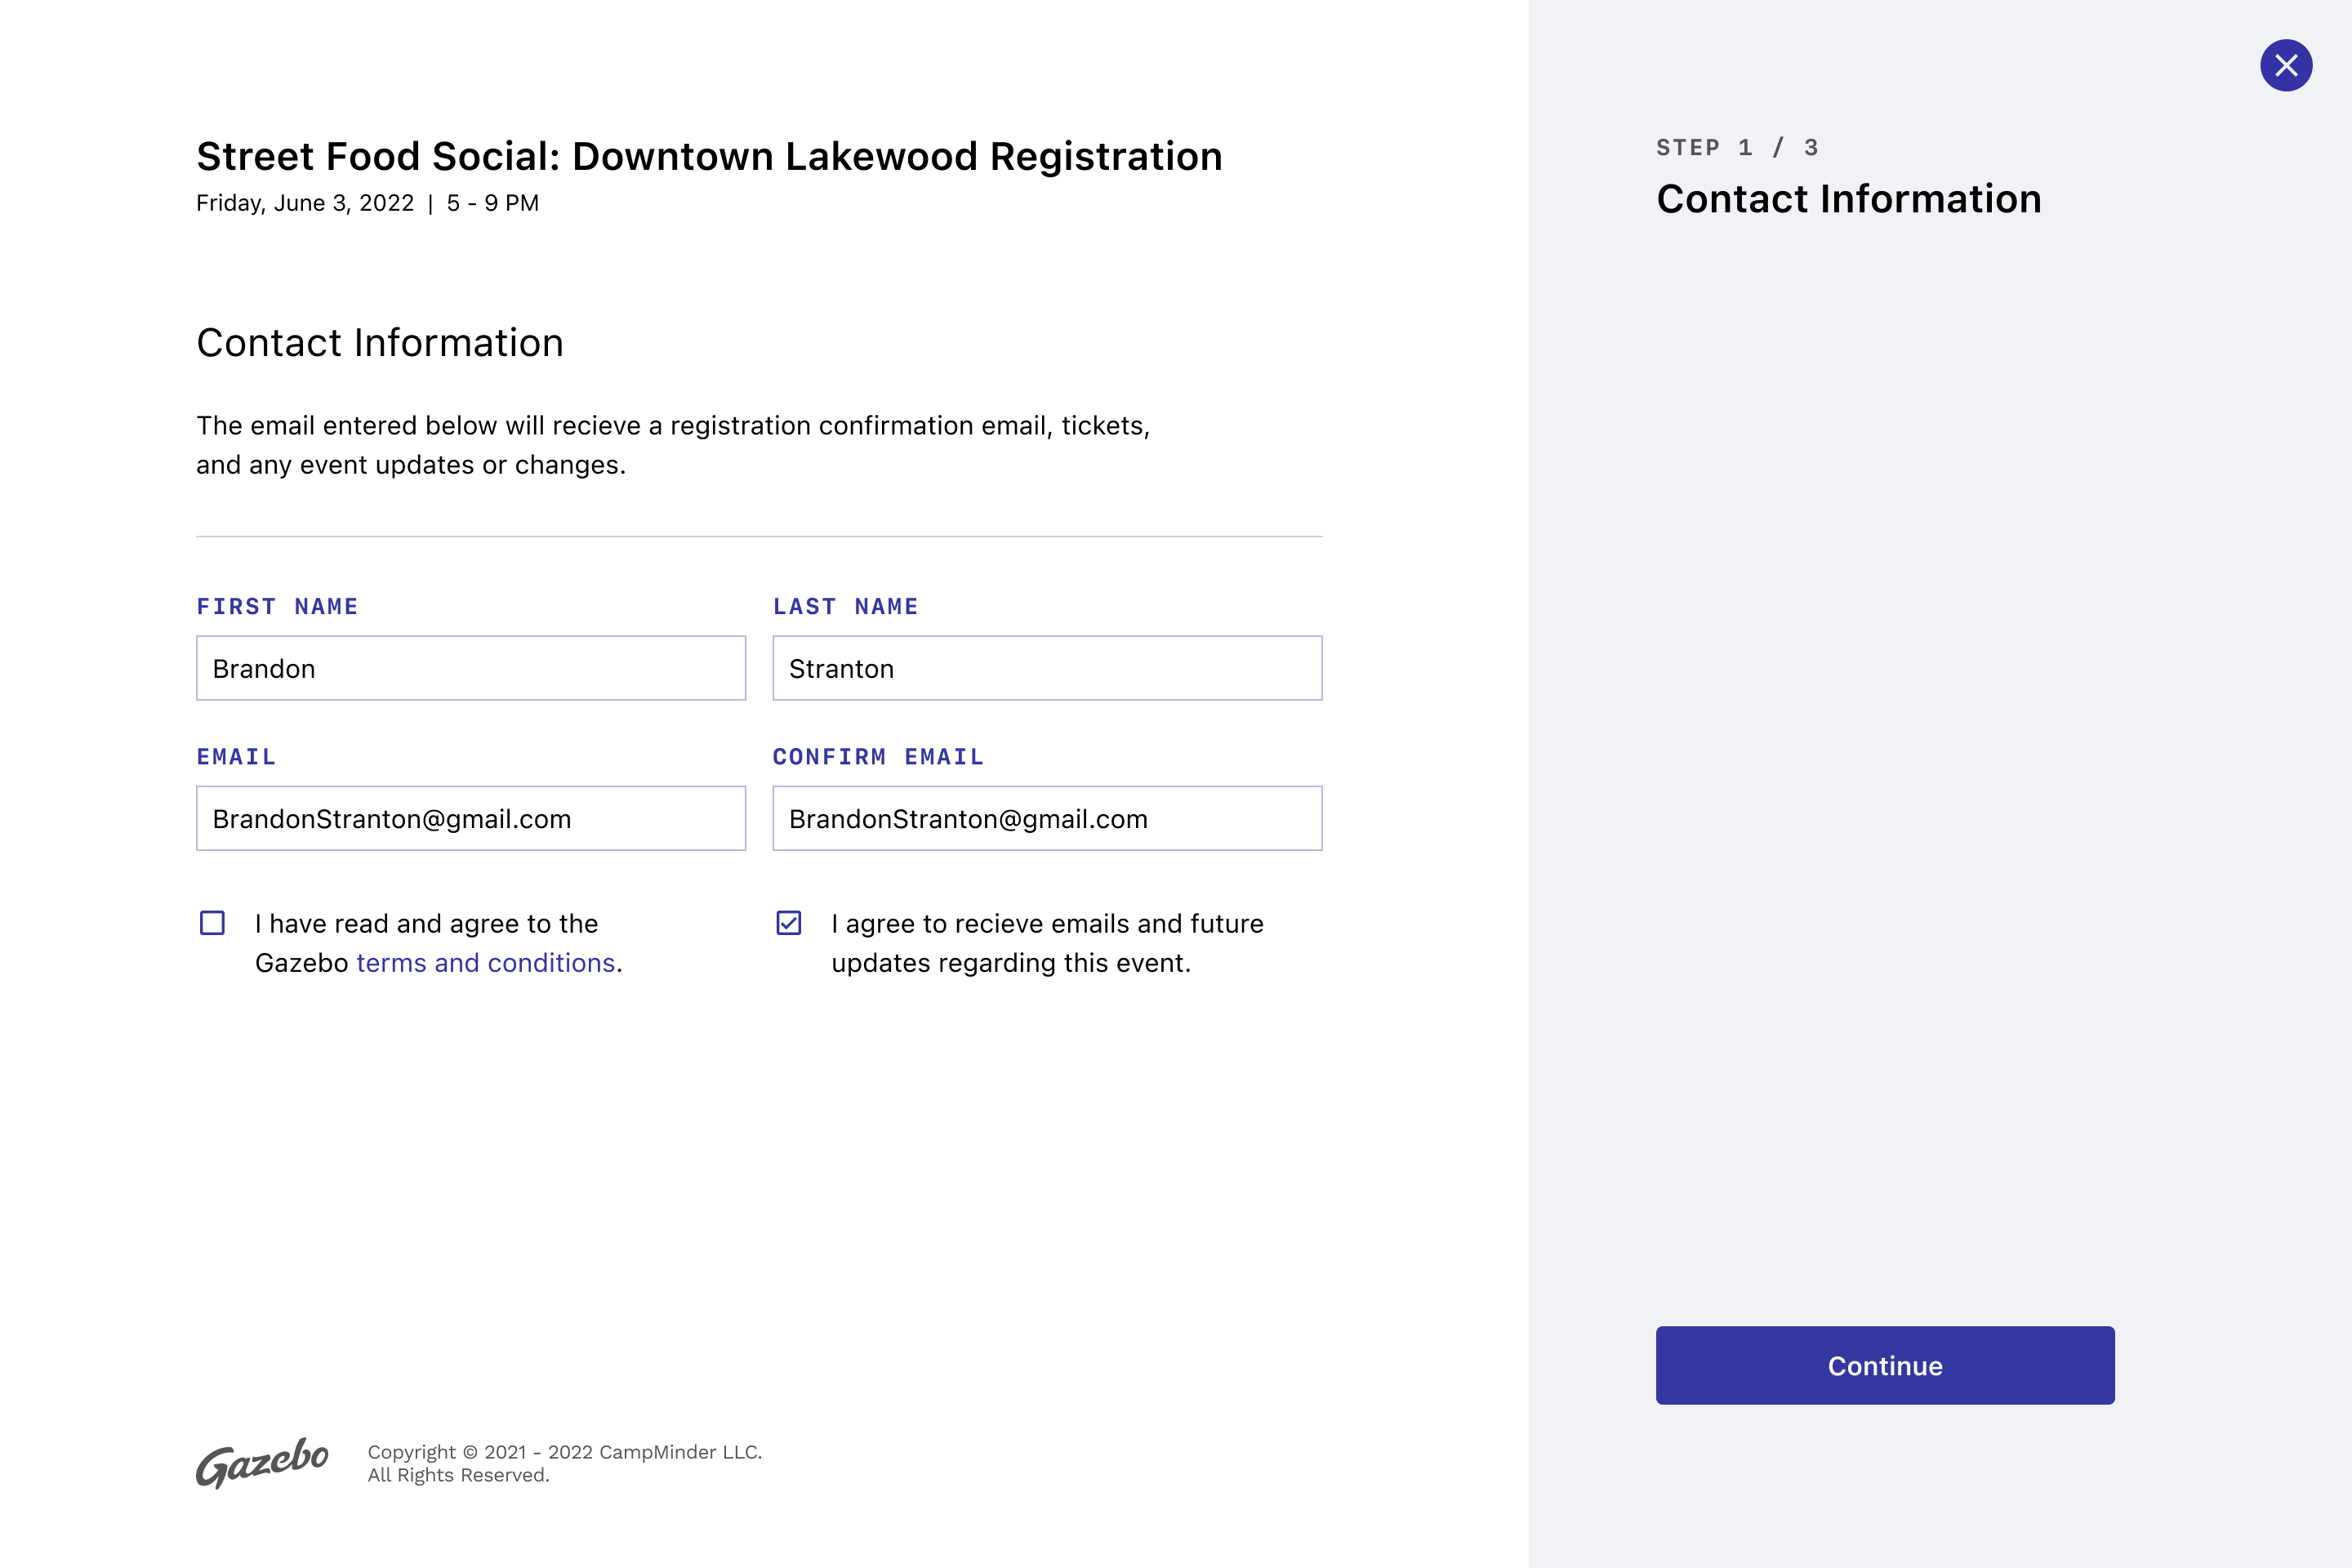
Task: Click the EMAIL field label
Action: (236, 757)
